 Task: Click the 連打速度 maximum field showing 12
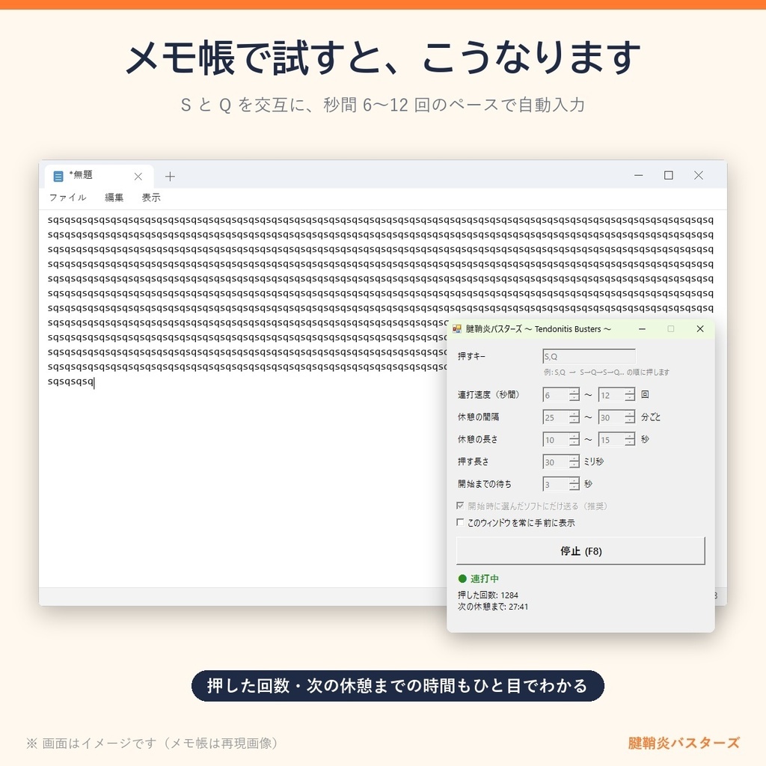point(611,395)
